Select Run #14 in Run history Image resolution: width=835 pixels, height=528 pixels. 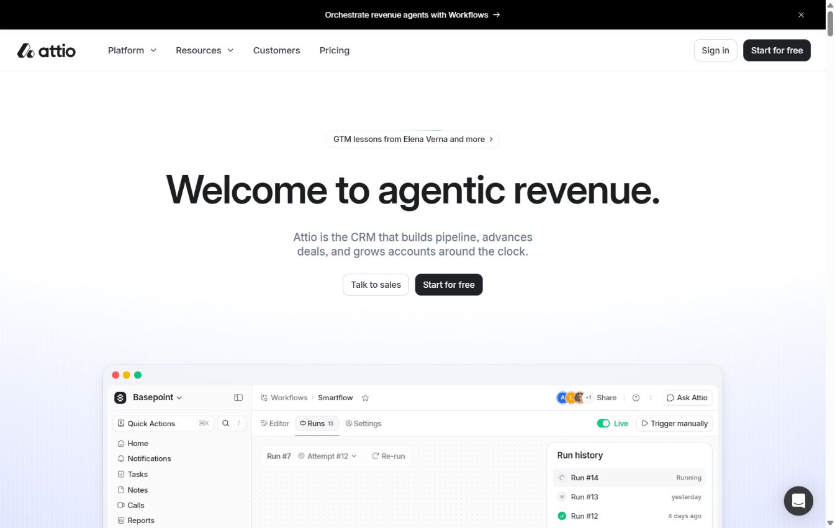[630, 478]
